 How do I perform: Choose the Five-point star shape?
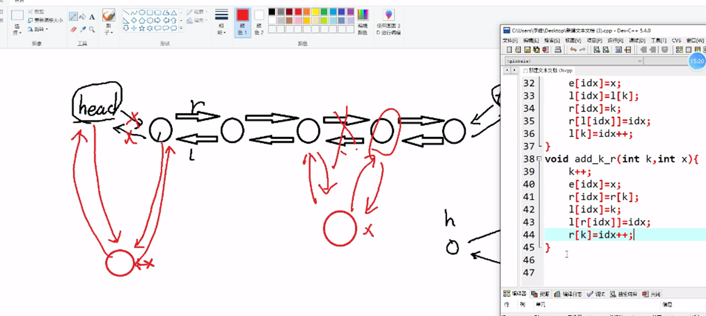pos(142,28)
